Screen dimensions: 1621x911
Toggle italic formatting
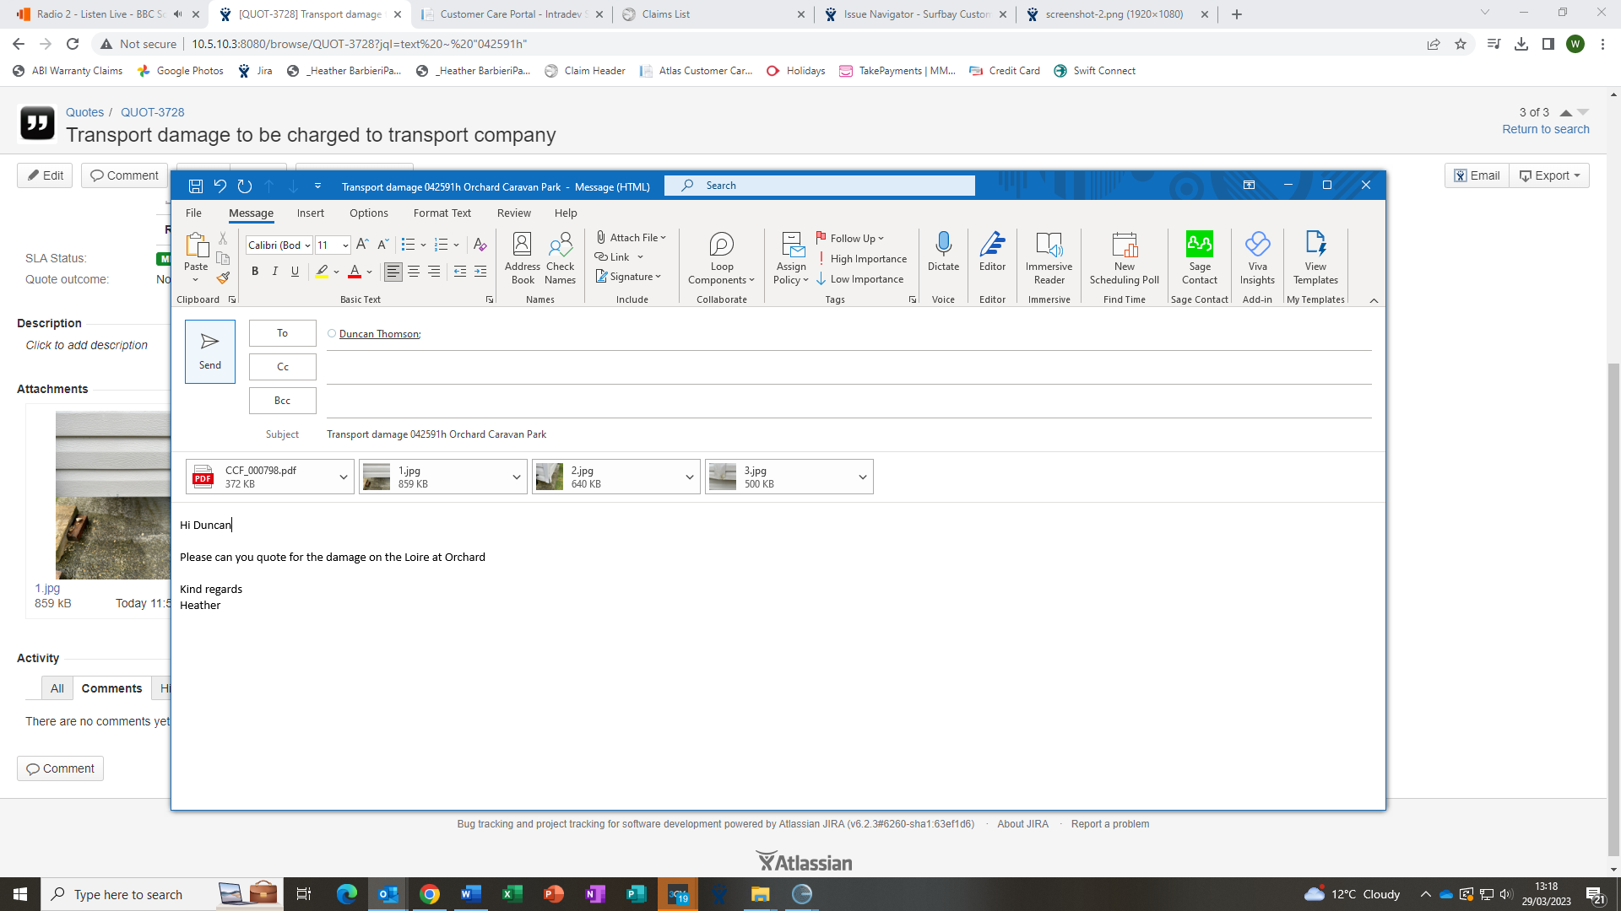(275, 271)
